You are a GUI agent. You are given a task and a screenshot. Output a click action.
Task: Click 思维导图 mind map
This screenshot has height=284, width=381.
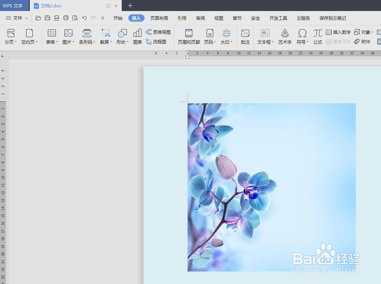coord(158,32)
